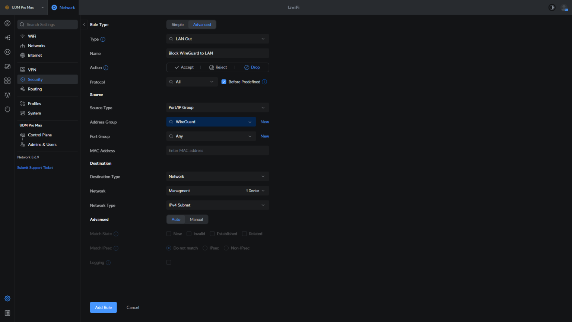Toggle the dark/light theme icon top right
The width and height of the screenshot is (572, 322).
coord(552,7)
